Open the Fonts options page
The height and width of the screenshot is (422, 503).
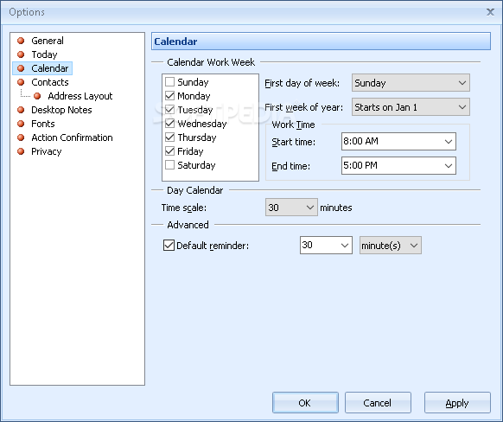click(43, 124)
